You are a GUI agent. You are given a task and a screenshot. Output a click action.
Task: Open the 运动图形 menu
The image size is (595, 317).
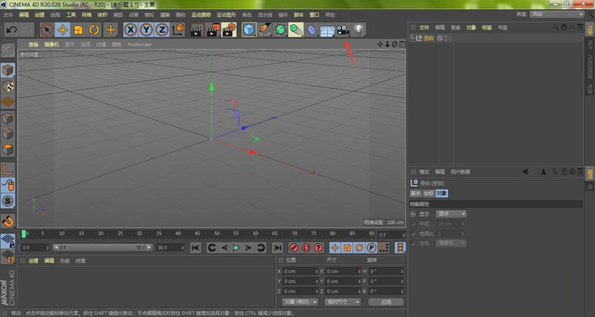click(x=226, y=15)
